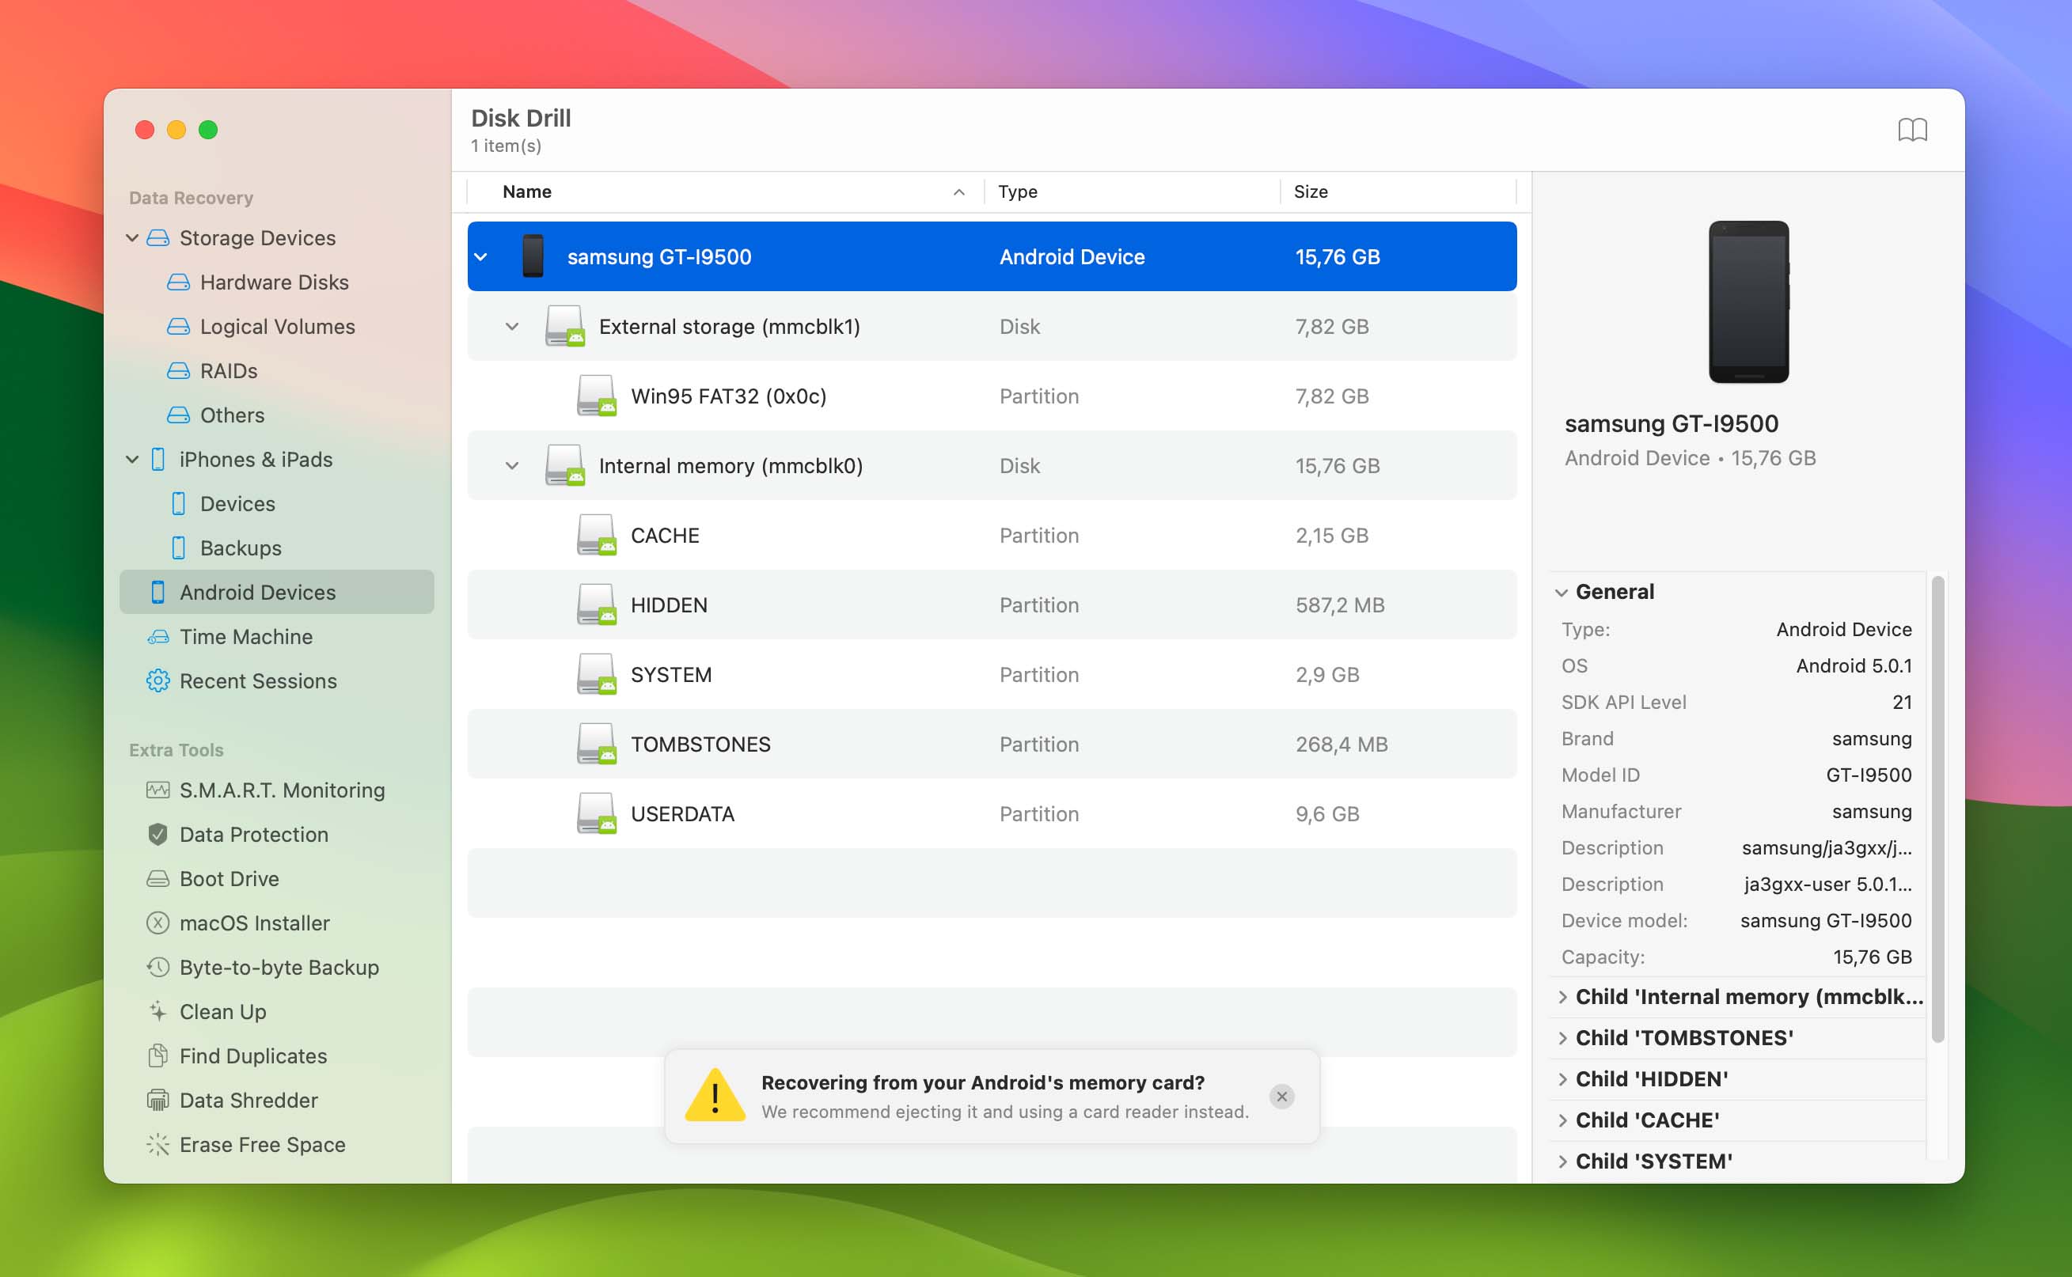The width and height of the screenshot is (2072, 1277).
Task: Click the Android 5.0.1 OS value
Action: [1854, 665]
